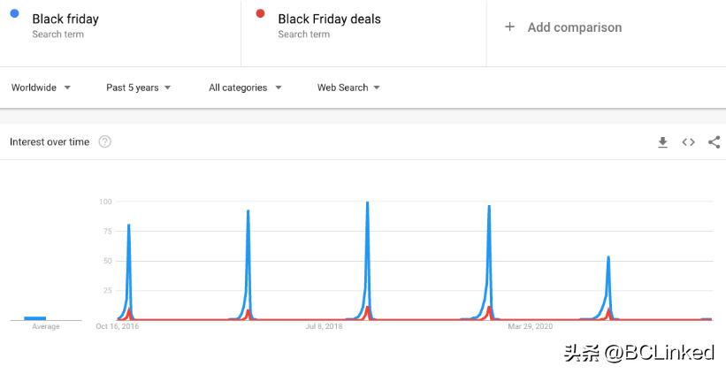Click the Mar 29, 2020 axis label

[x=530, y=326]
